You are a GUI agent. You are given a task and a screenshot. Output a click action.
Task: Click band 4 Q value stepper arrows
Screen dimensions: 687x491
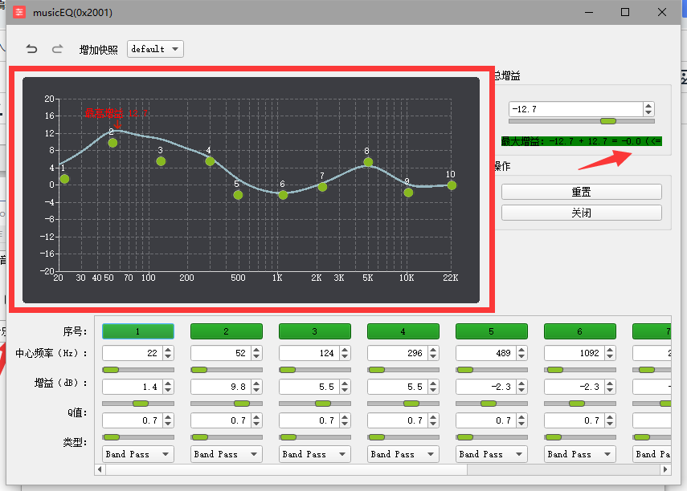coord(433,420)
